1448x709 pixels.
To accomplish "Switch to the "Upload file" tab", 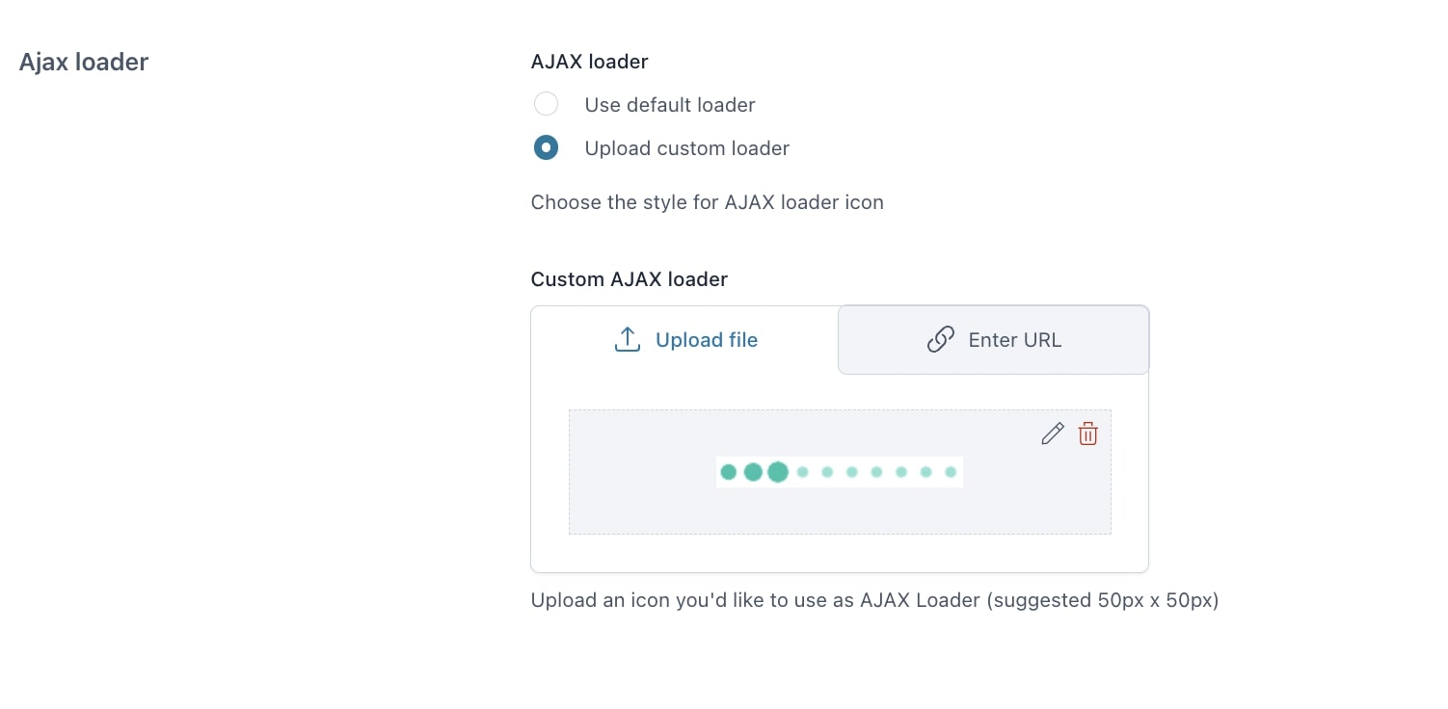I will click(x=685, y=340).
